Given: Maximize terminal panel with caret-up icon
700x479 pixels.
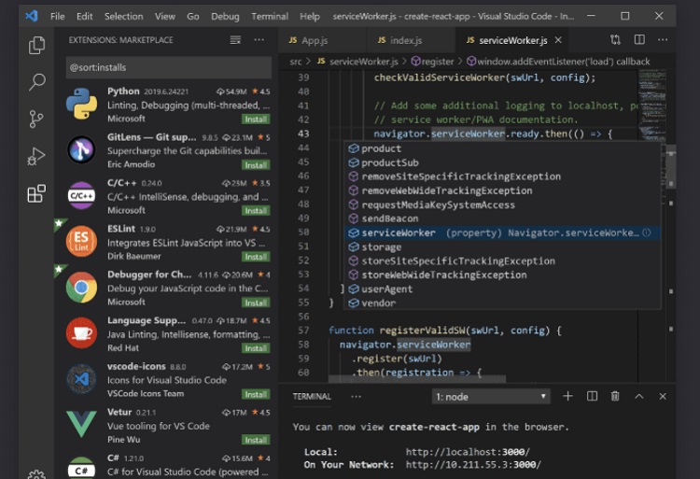Looking at the screenshot, I should click(638, 396).
